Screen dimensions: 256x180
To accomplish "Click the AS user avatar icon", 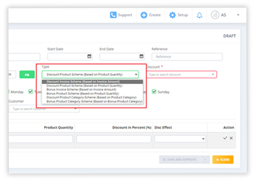I will point(215,15).
